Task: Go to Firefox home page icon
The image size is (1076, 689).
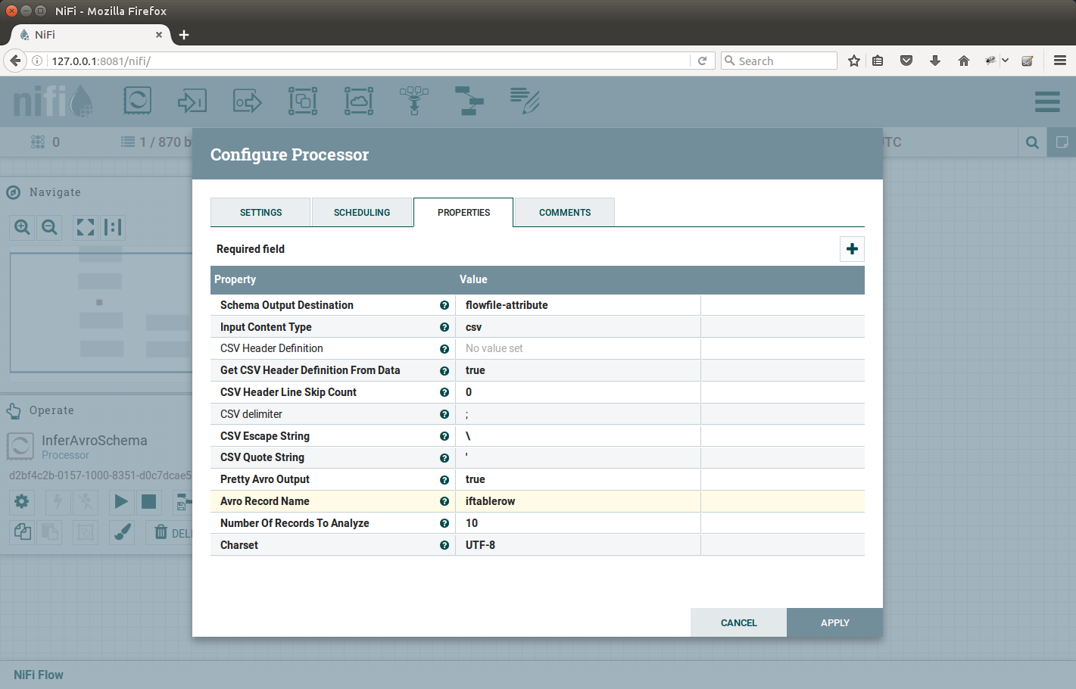Action: [x=964, y=61]
